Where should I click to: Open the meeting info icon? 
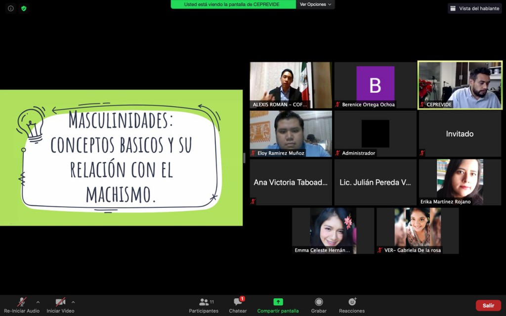[x=11, y=8]
